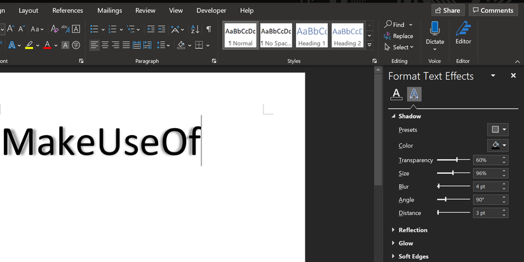
Task: Open the Font dialog launcher
Action: [x=81, y=61]
